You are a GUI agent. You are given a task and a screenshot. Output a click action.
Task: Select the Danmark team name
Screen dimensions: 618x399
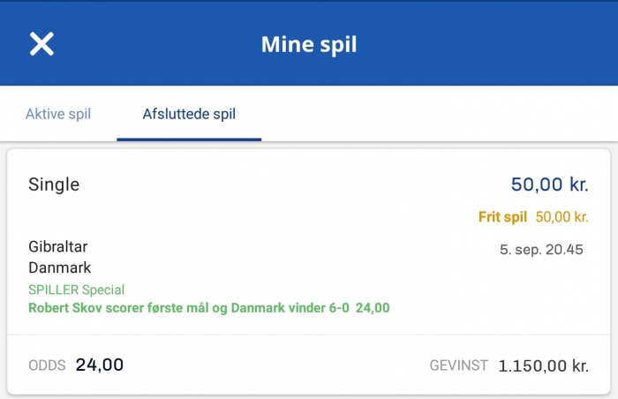click(x=60, y=267)
